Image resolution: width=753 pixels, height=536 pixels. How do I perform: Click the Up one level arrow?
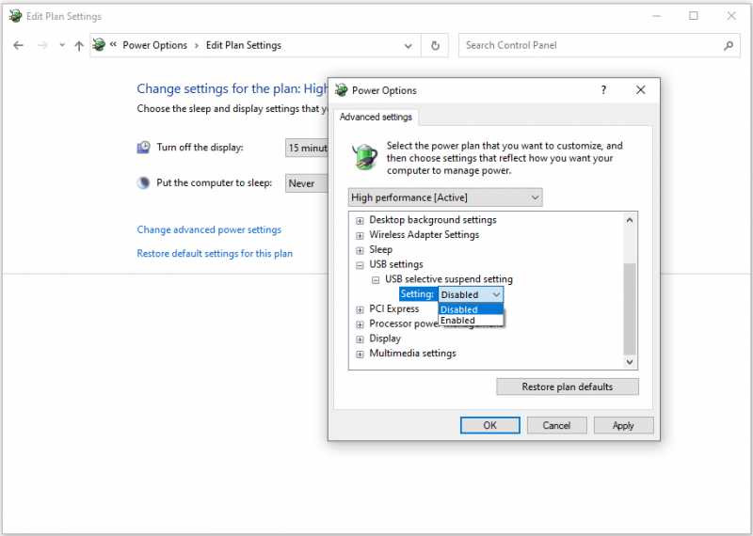point(79,45)
